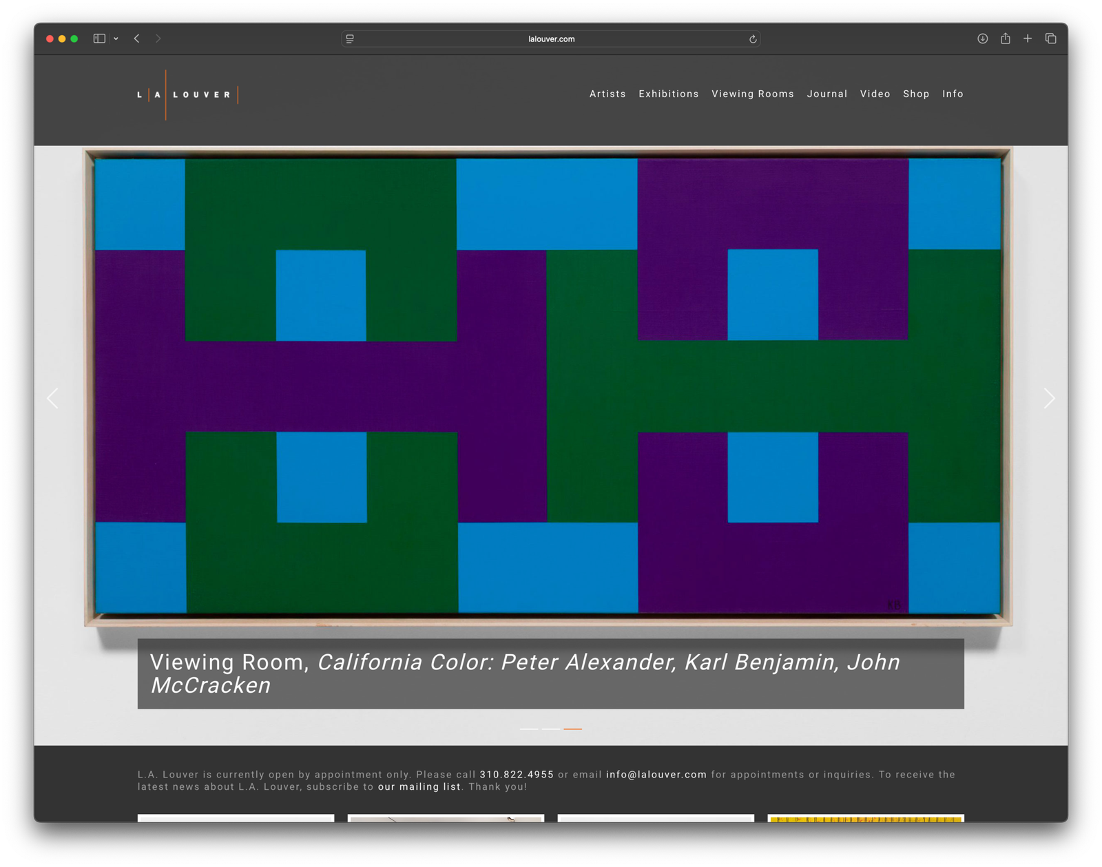Go back to the previous page

tap(137, 39)
